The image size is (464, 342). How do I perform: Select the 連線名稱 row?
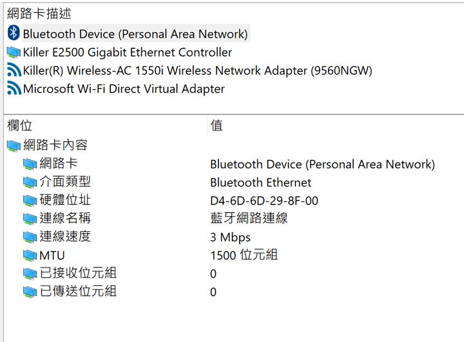pyautogui.click(x=65, y=219)
